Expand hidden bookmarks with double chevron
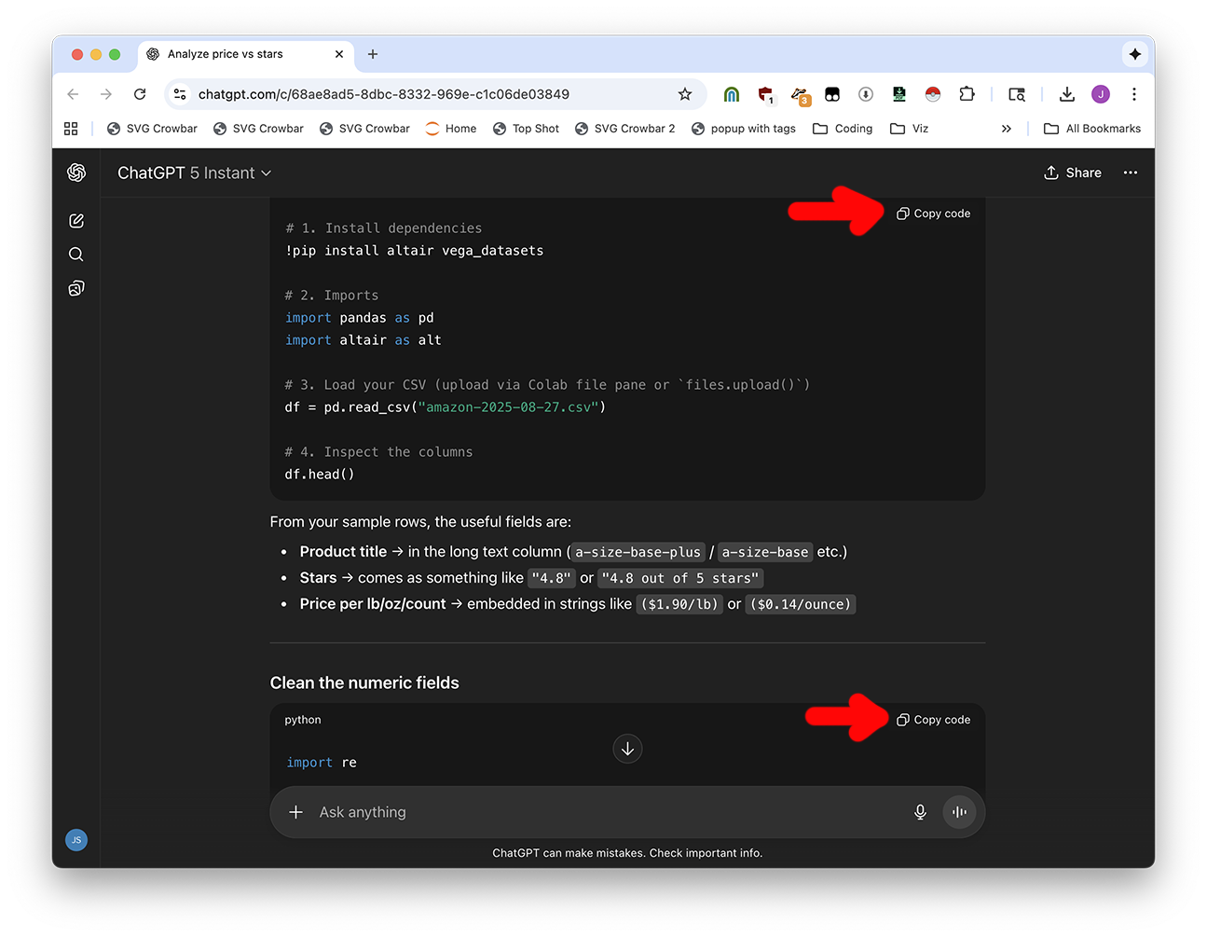 pyautogui.click(x=1006, y=129)
